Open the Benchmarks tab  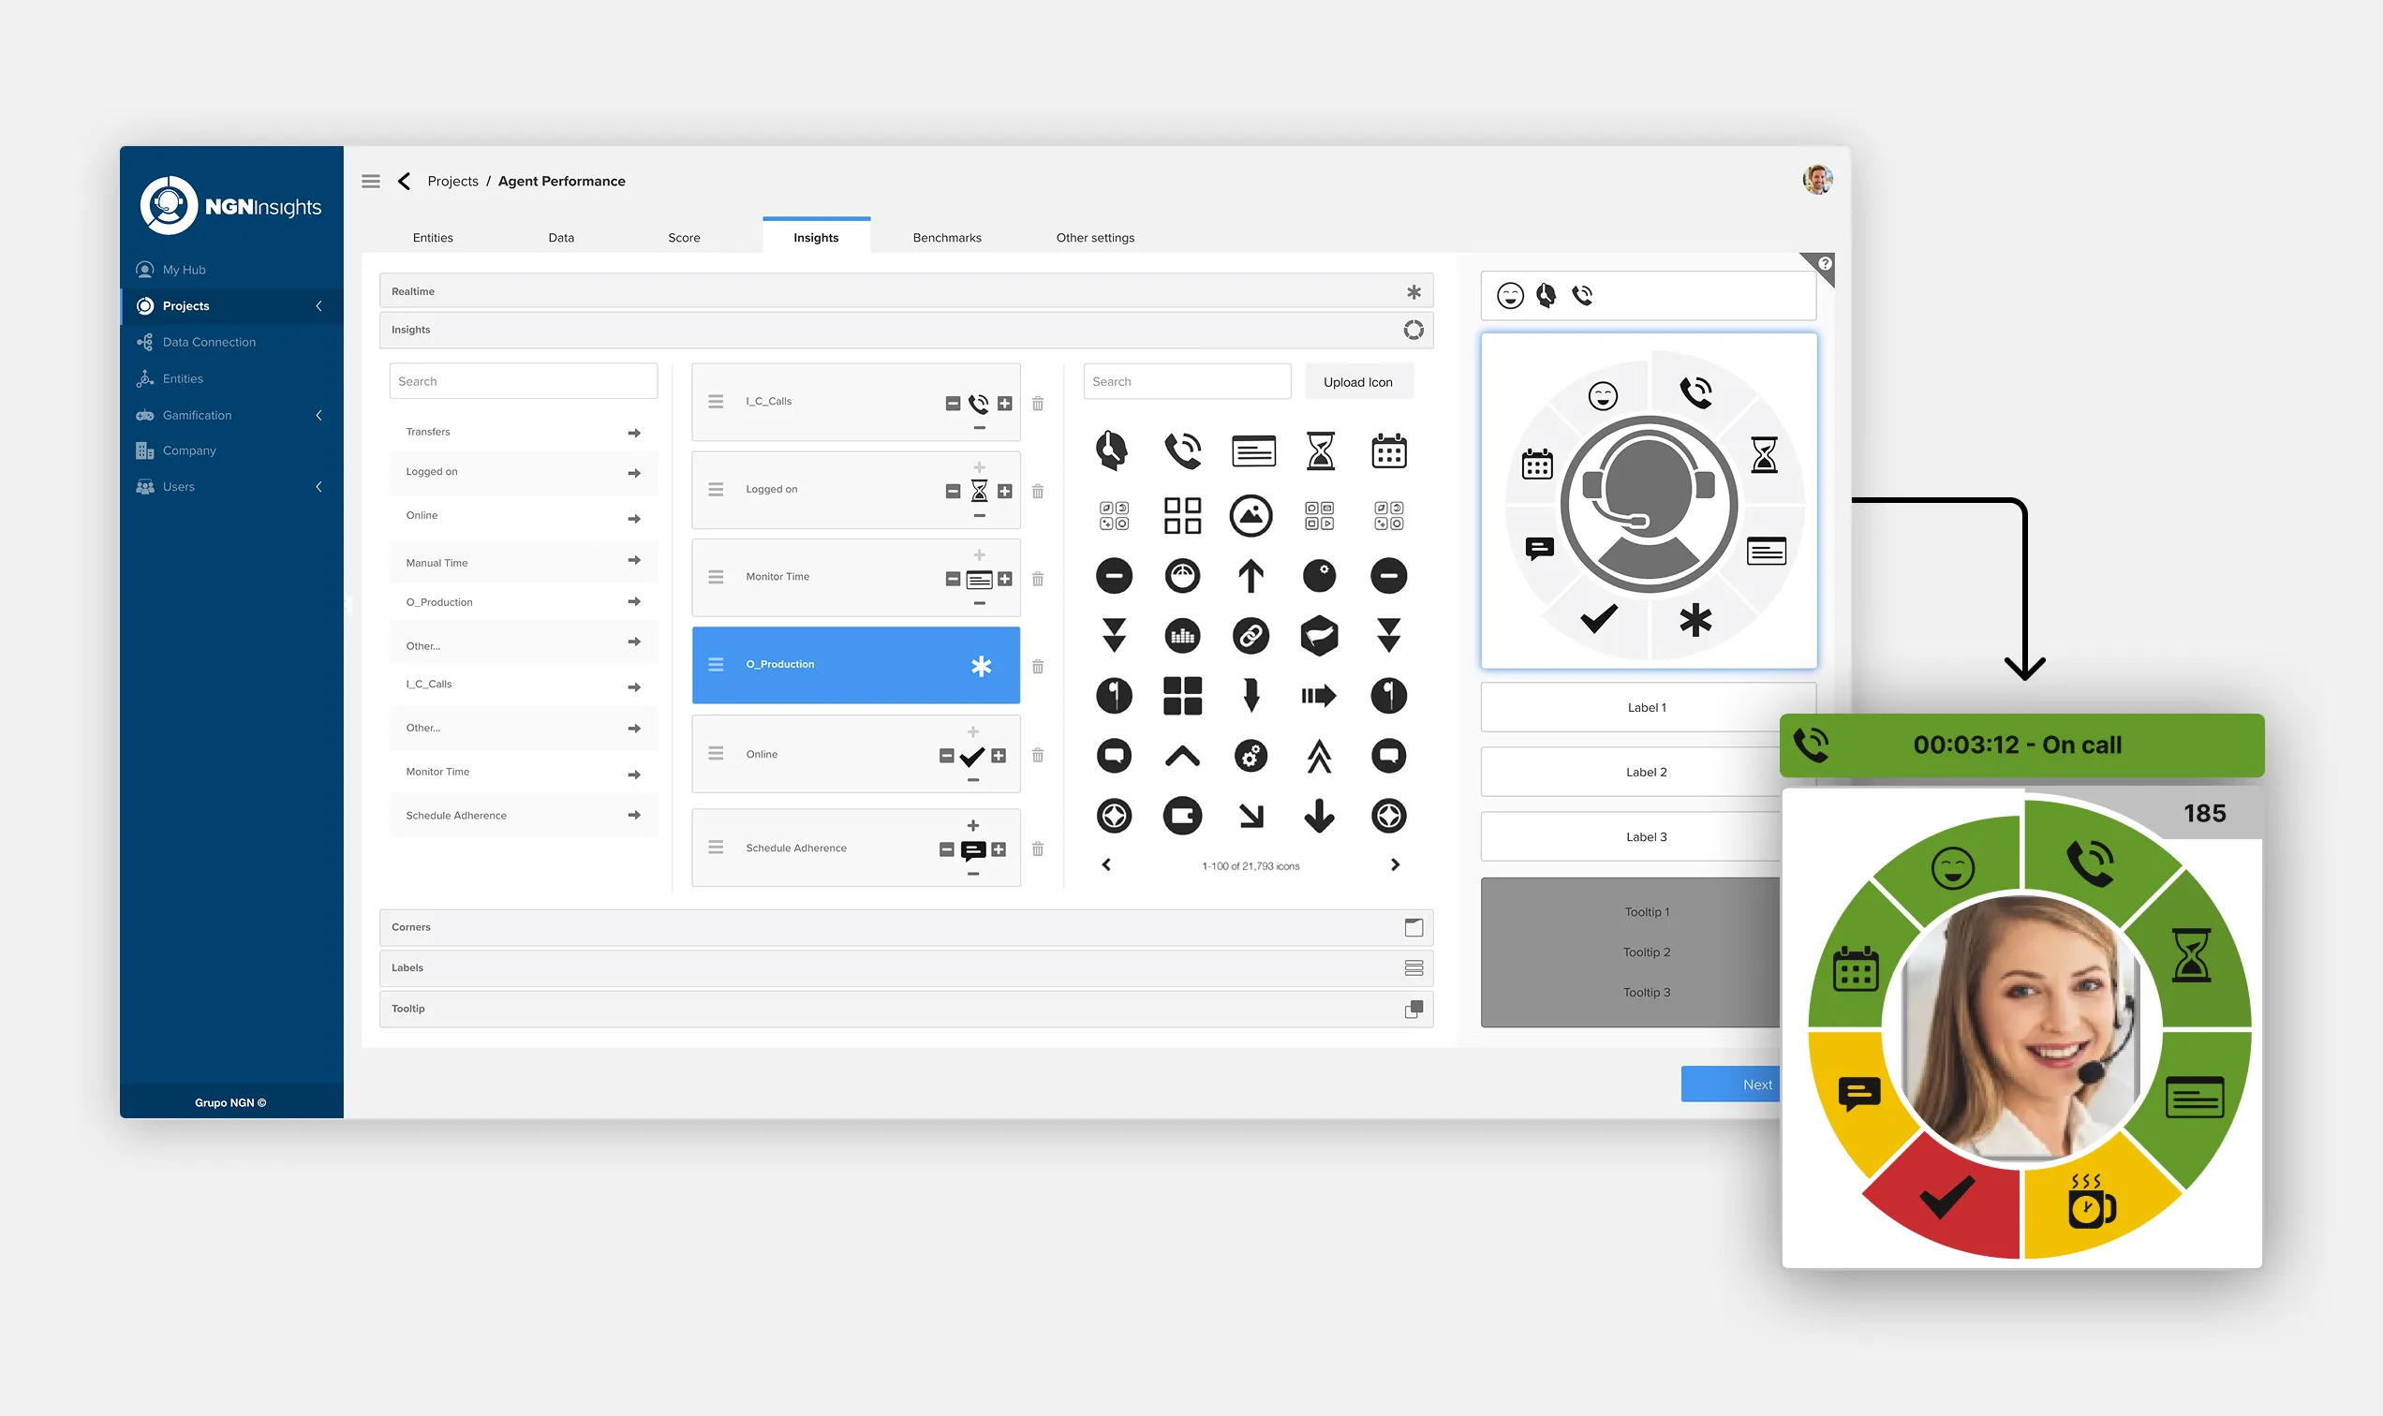click(x=947, y=238)
